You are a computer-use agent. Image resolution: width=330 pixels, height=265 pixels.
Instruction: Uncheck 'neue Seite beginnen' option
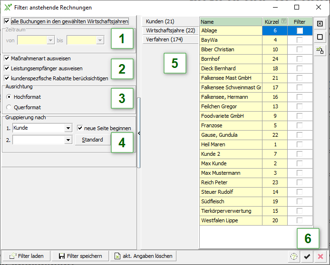[x=80, y=128]
